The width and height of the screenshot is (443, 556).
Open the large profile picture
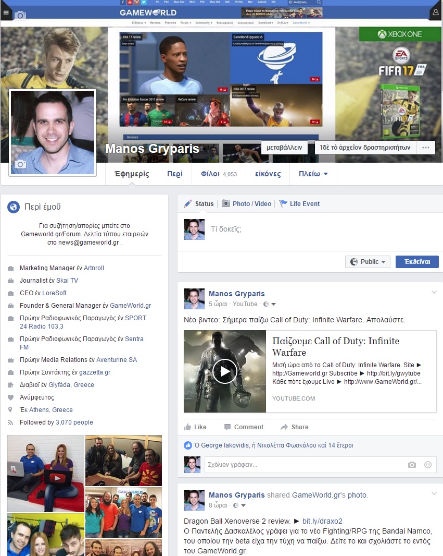click(x=53, y=132)
